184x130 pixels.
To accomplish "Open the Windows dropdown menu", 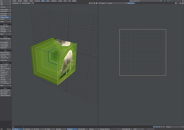I will pyautogui.click(x=6, y=7).
